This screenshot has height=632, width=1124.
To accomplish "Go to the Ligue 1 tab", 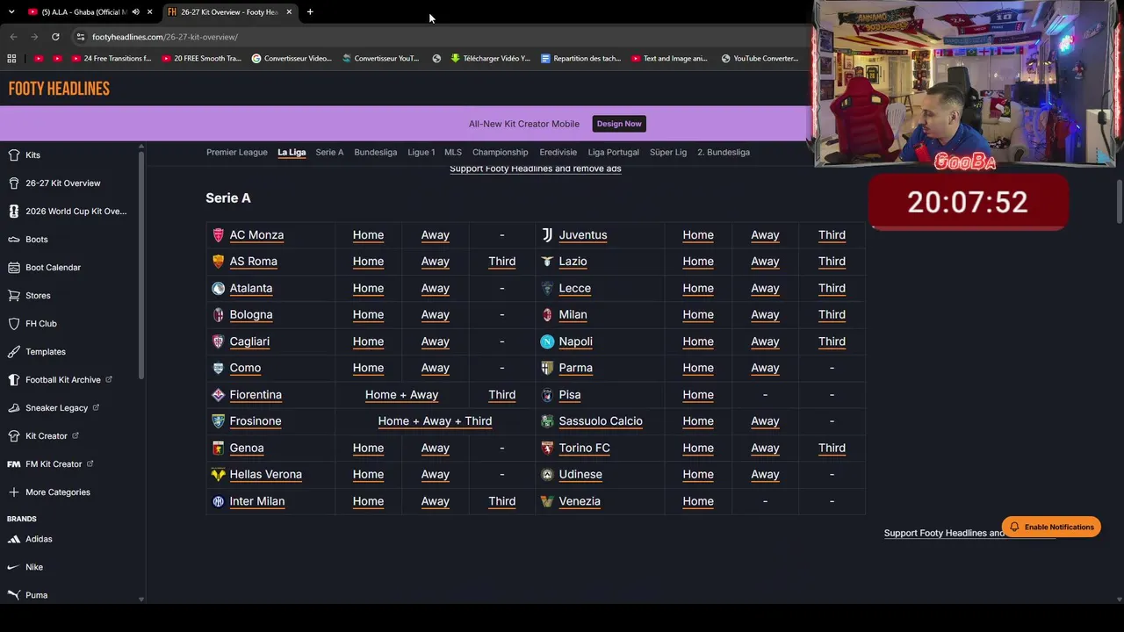I will coord(421,153).
